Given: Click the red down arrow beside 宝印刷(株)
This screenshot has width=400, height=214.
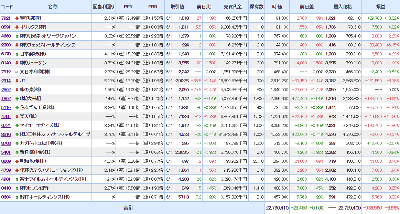Looking at the screenshot, I should pos(17,18).
